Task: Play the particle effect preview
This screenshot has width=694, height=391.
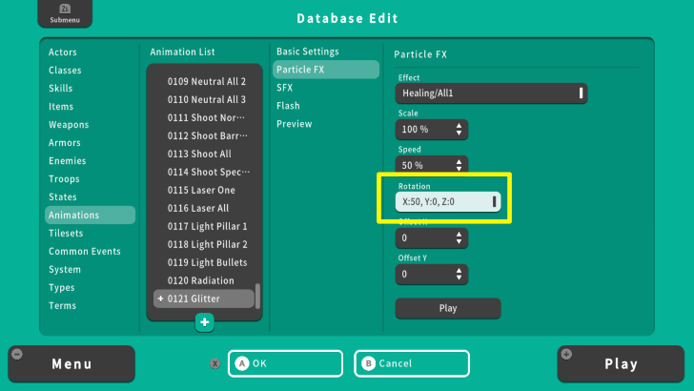Action: [x=448, y=308]
